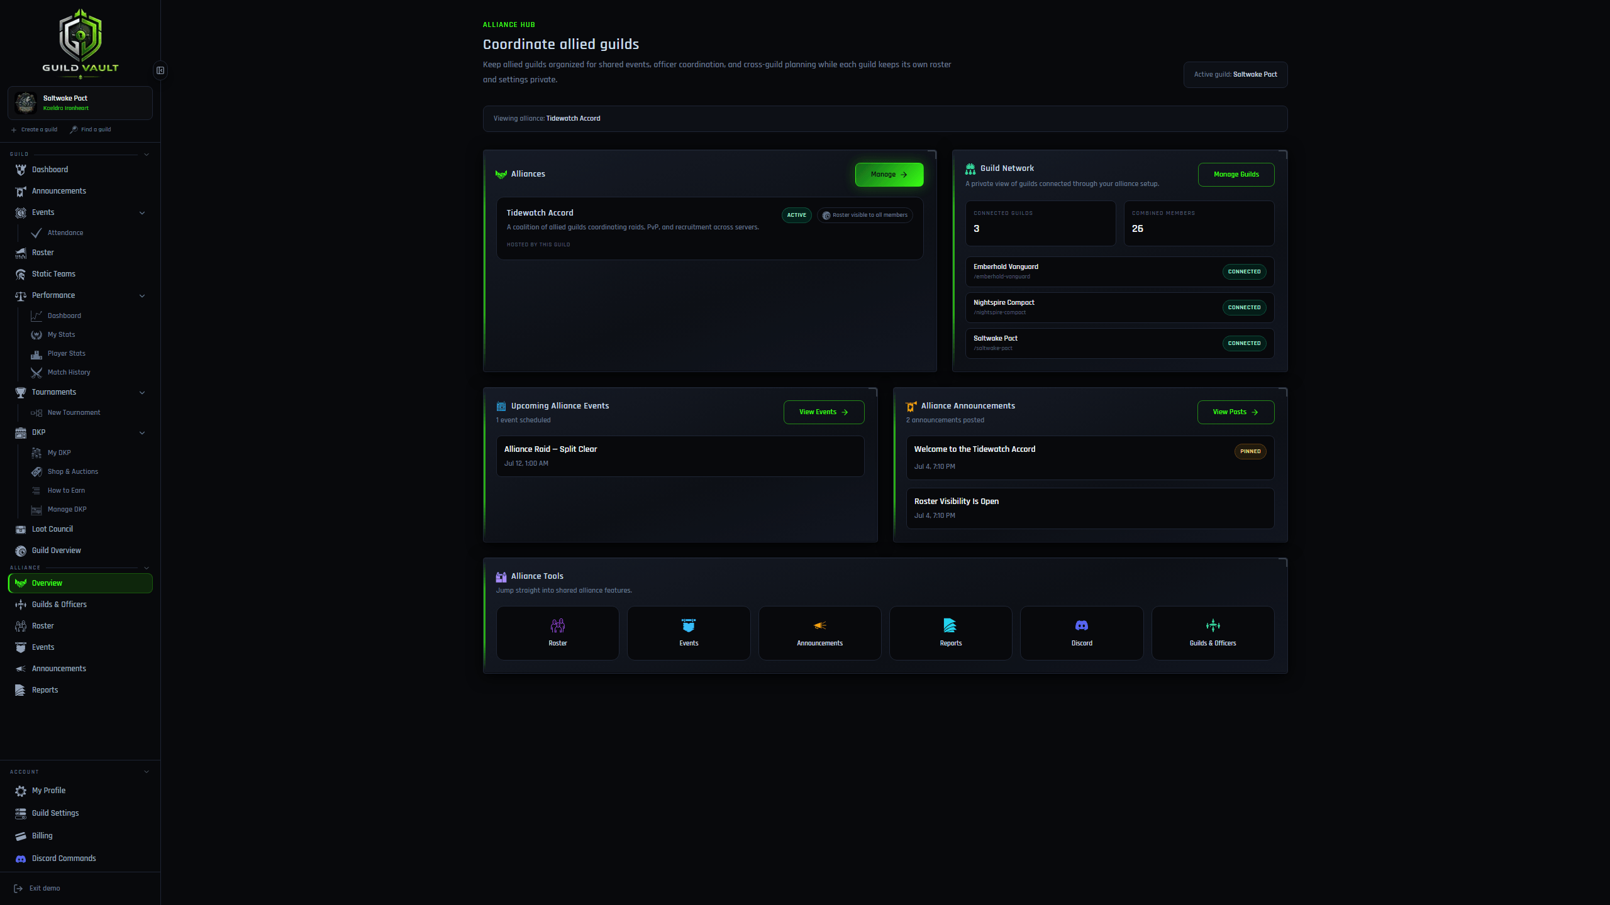This screenshot has height=905, width=1610.
Task: Open Billing card icon
Action: pos(21,836)
